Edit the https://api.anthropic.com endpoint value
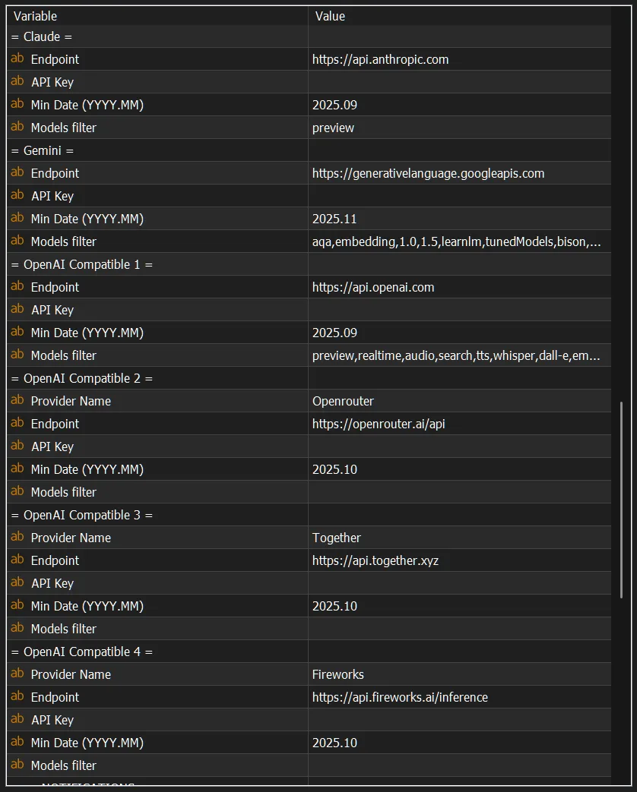This screenshot has width=637, height=792. [x=460, y=59]
